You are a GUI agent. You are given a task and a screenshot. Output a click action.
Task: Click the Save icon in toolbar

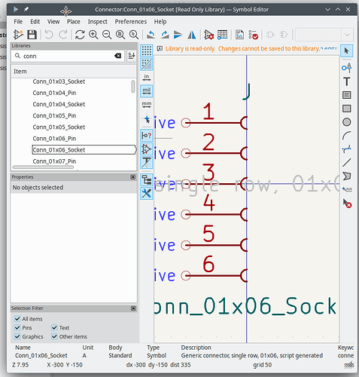32,35
